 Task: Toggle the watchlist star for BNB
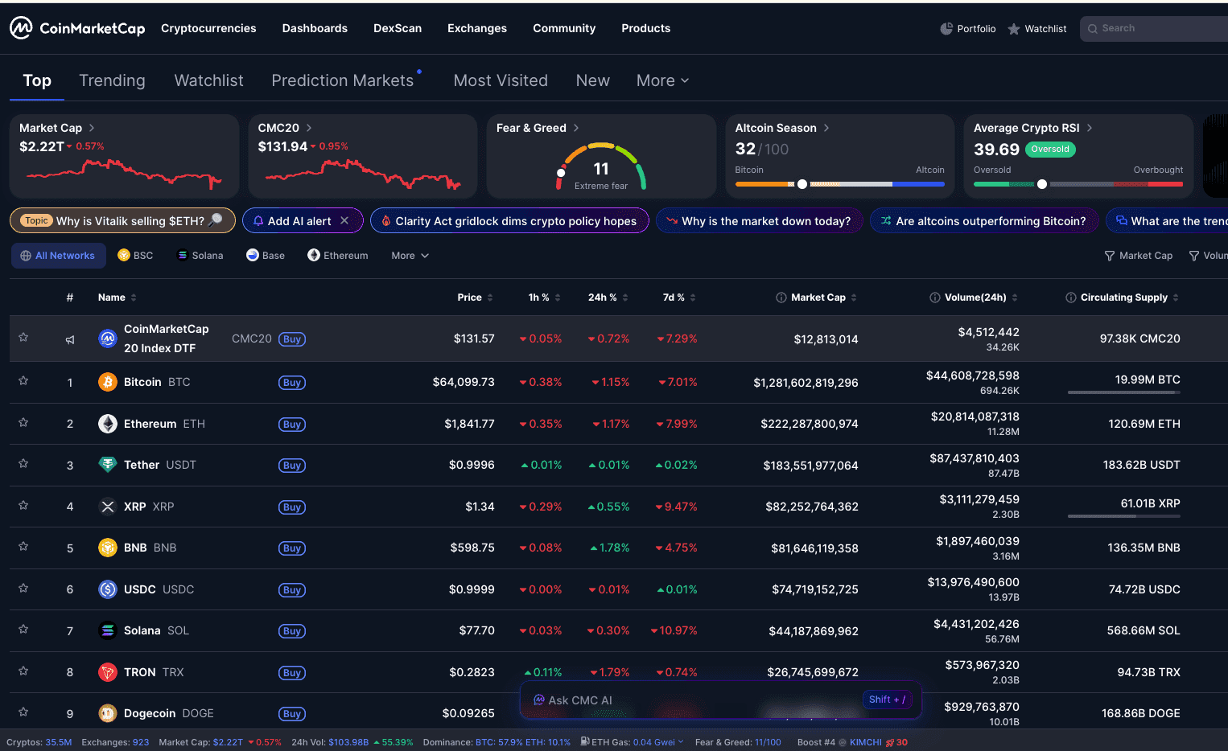23,547
